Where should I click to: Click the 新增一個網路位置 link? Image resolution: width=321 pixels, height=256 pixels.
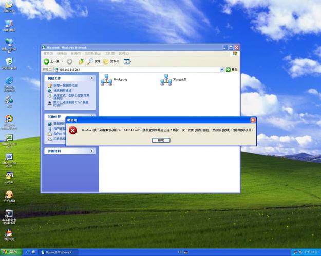click(x=66, y=86)
